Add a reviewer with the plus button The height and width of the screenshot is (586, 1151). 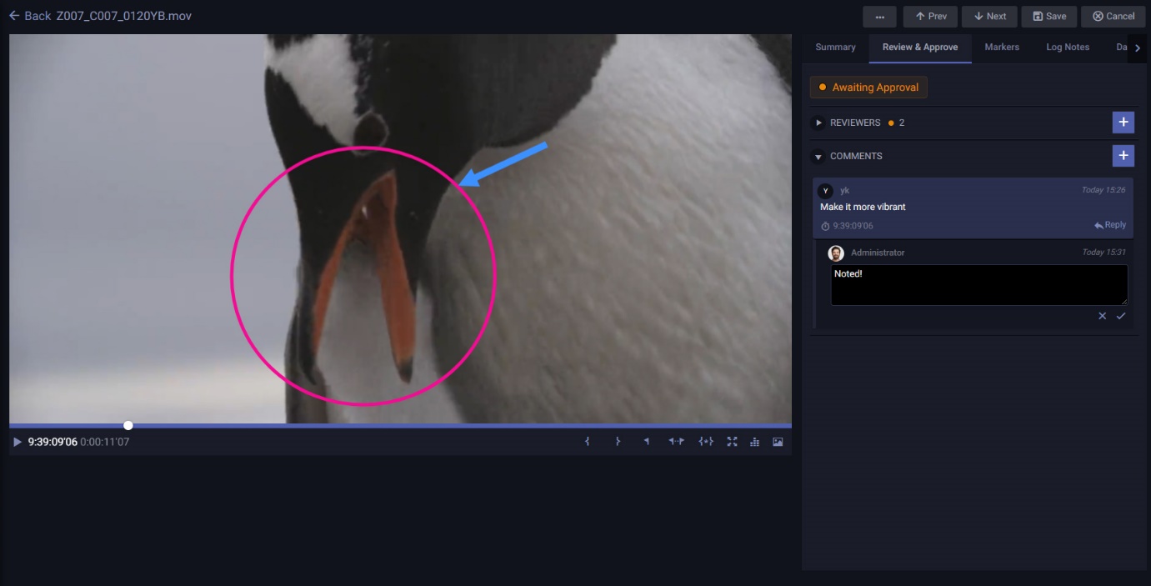click(1123, 123)
